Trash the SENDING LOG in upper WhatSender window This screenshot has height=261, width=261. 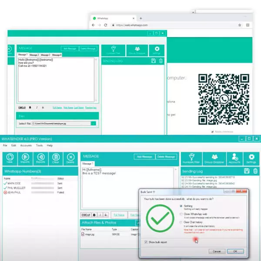click(161, 61)
